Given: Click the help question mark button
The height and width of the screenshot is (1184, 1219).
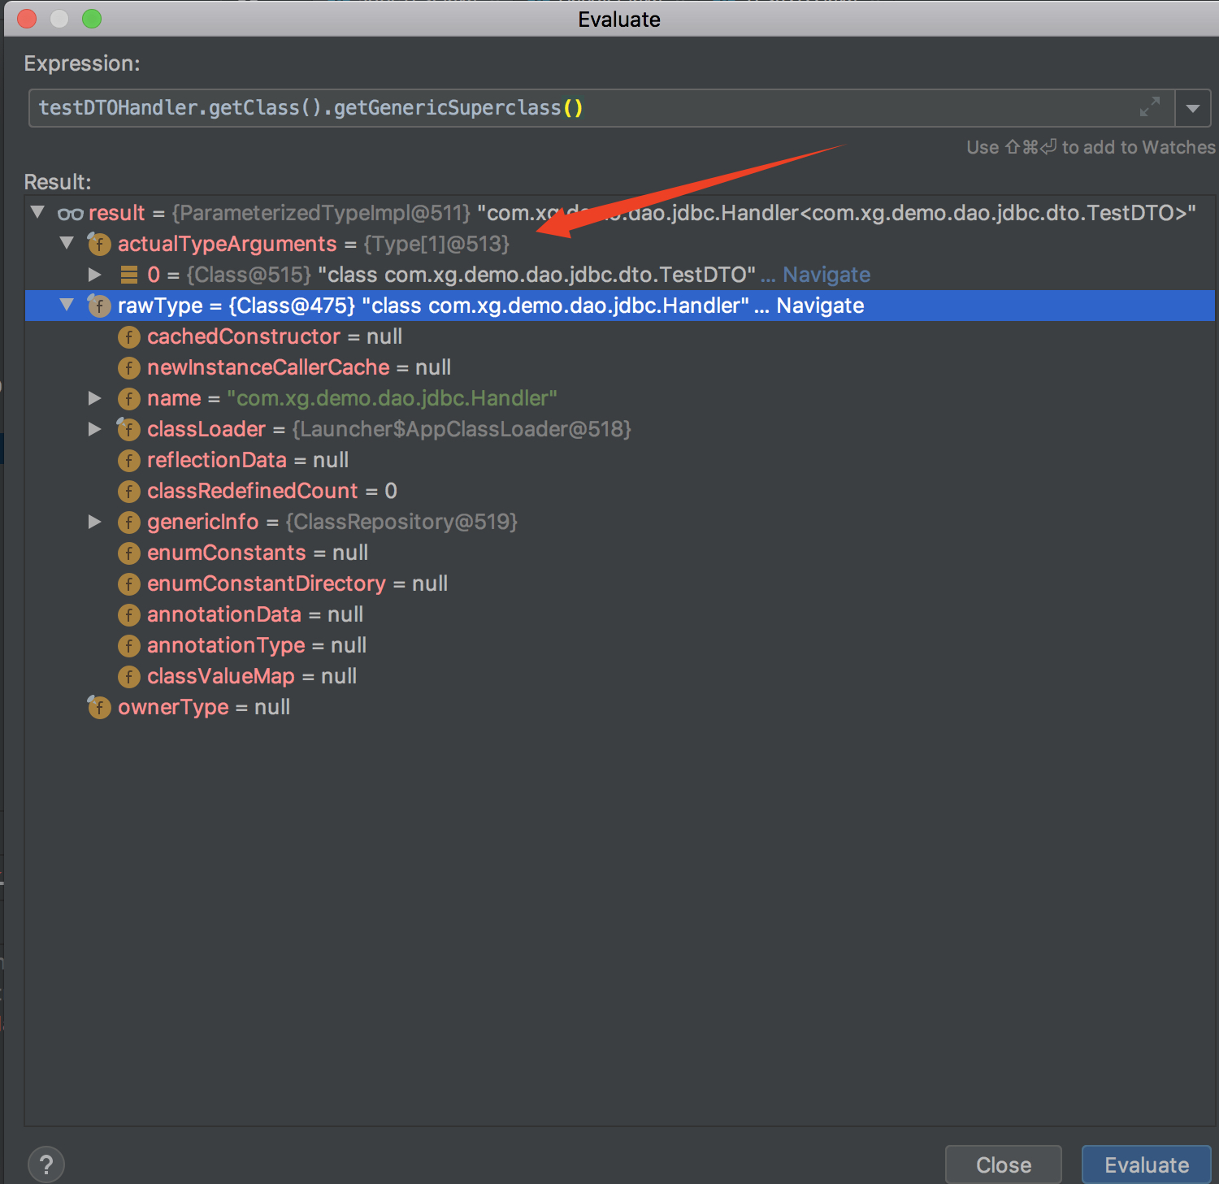Looking at the screenshot, I should [46, 1164].
